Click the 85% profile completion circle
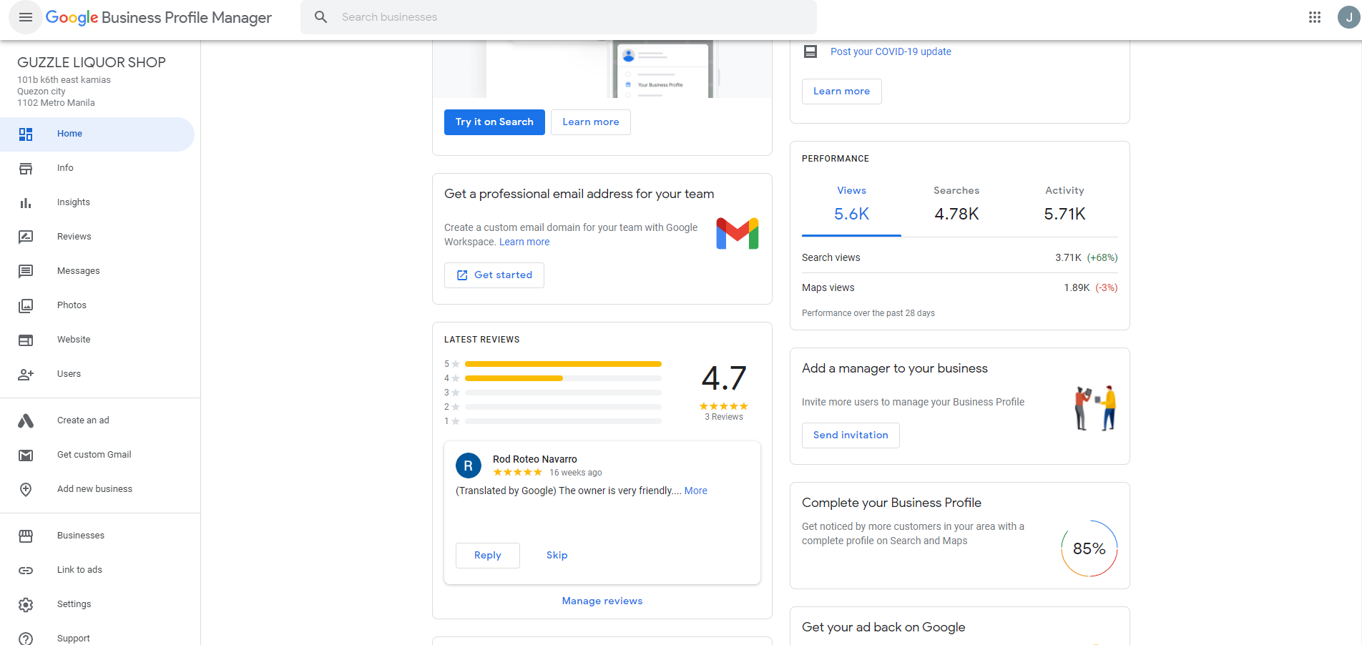1362x645 pixels. pyautogui.click(x=1089, y=548)
